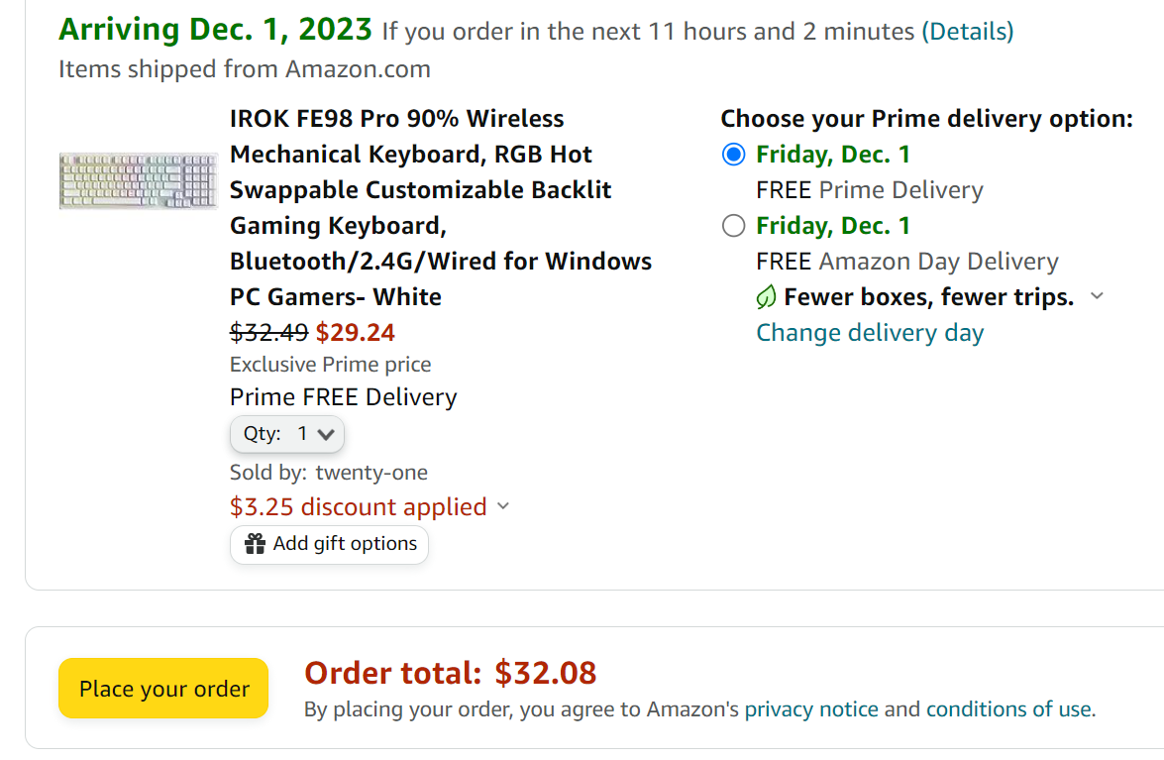This screenshot has width=1164, height=760.
Task: Click the seller name twenty-one
Action: (371, 473)
